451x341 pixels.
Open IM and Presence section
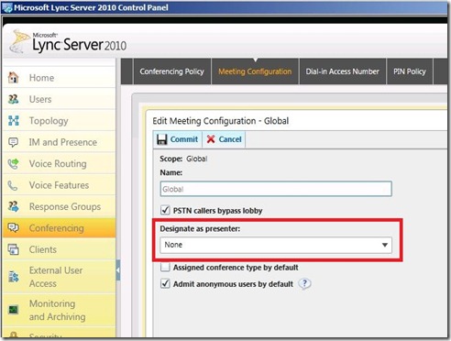pos(59,142)
